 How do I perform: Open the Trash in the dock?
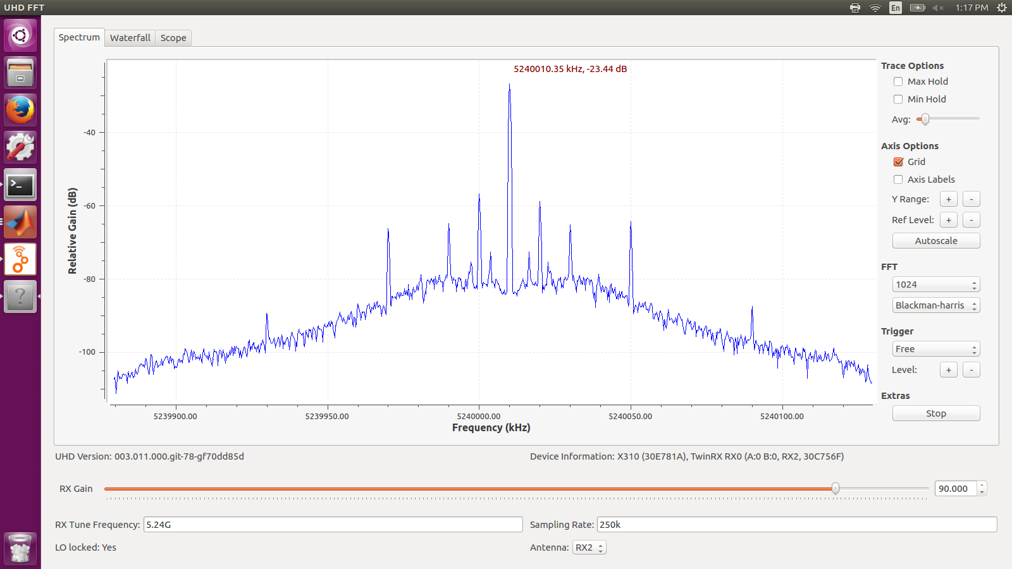20,548
